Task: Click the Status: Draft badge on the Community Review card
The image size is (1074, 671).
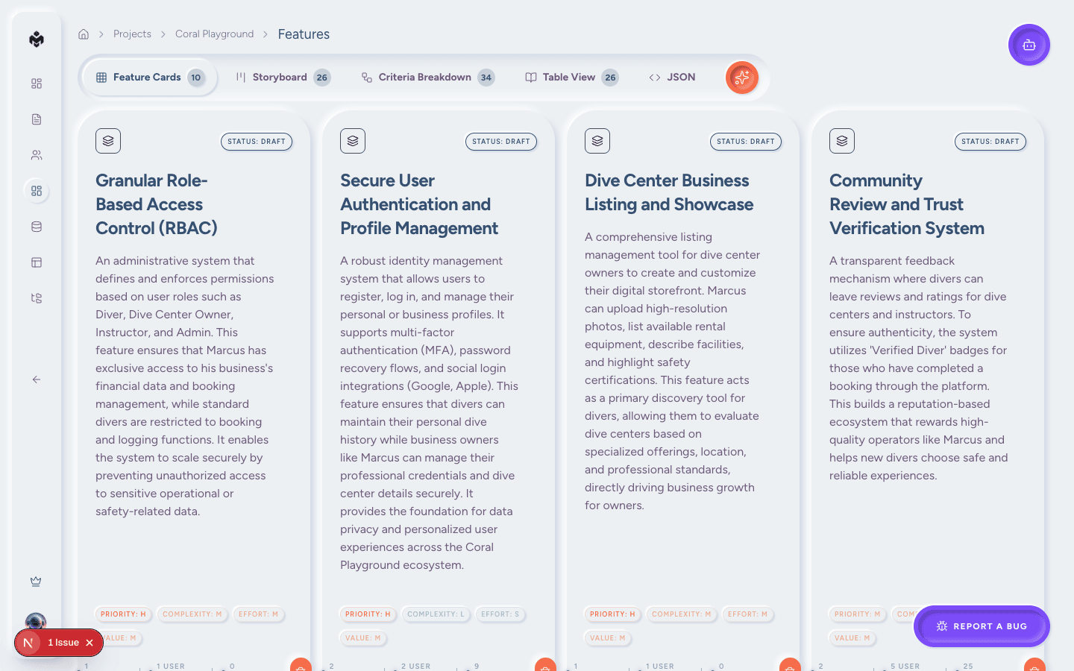Action: pyautogui.click(x=990, y=142)
